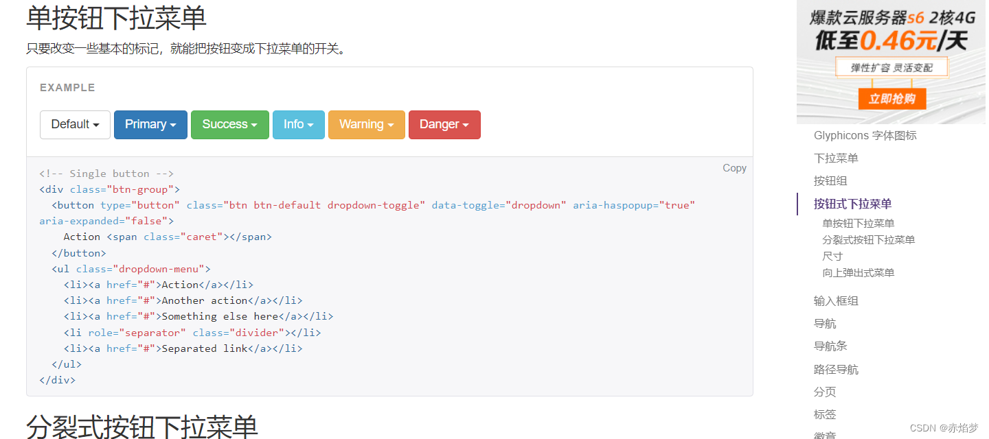
Task: Go to Glyphicons 字体图标 section
Action: [865, 136]
